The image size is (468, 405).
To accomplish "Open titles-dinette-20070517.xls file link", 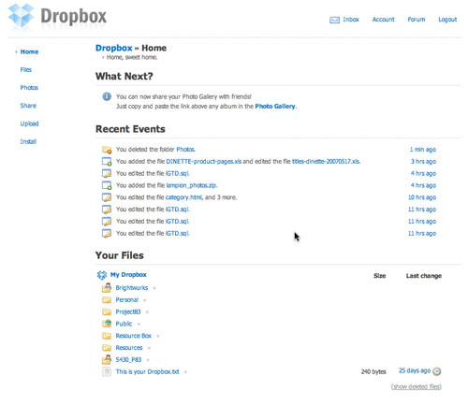I will [326, 162].
